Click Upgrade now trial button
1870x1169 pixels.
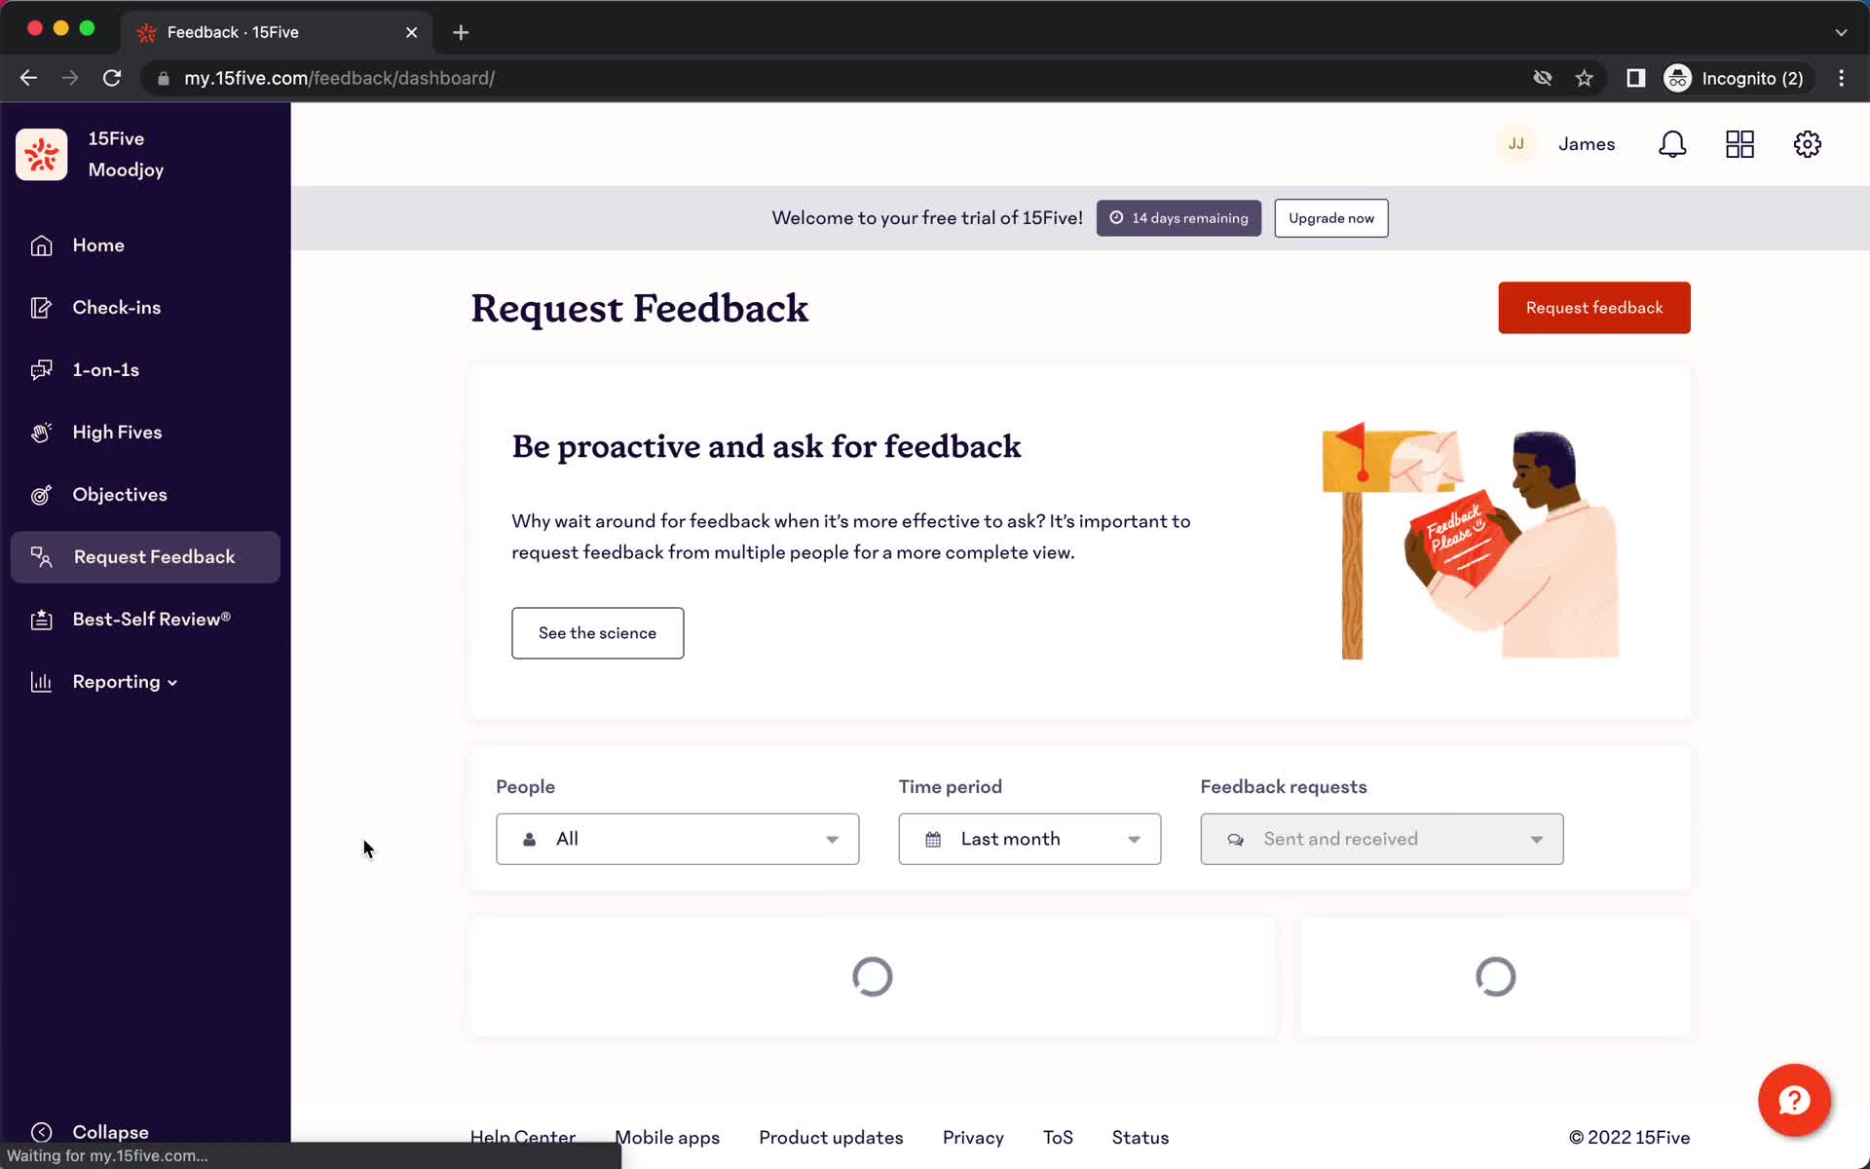pos(1331,217)
